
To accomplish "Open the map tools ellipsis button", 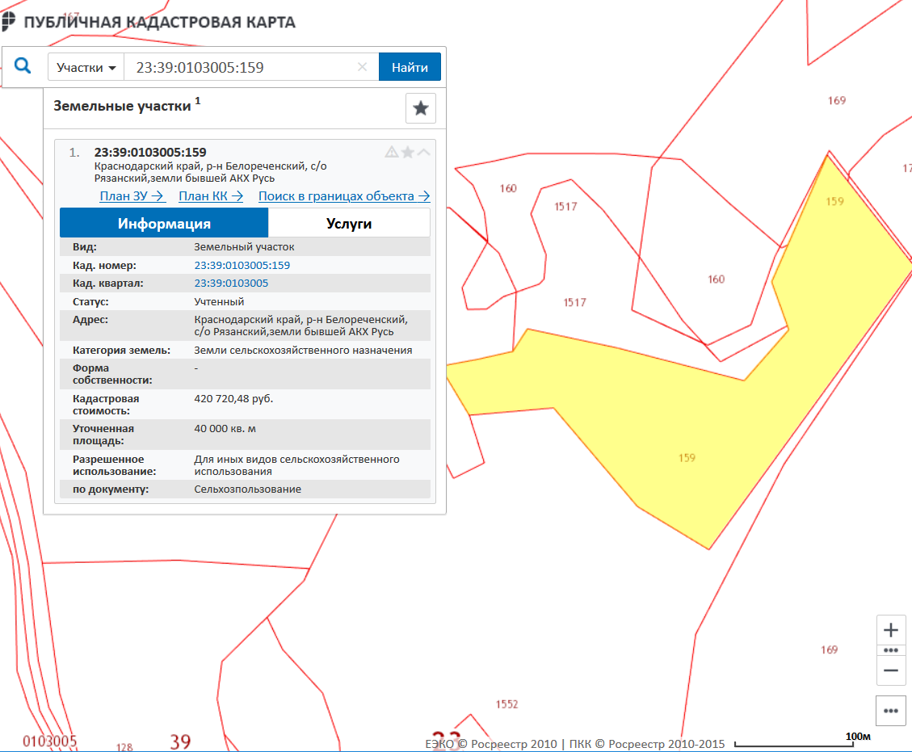I will 890,711.
